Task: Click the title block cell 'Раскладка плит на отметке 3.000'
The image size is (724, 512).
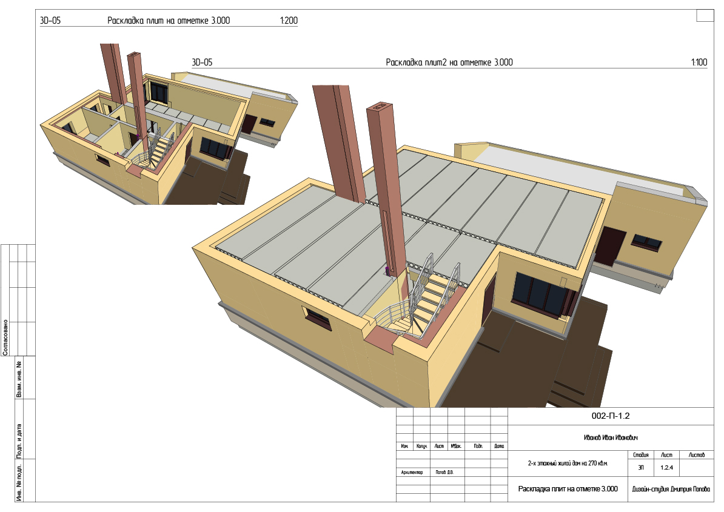Action: point(568,489)
